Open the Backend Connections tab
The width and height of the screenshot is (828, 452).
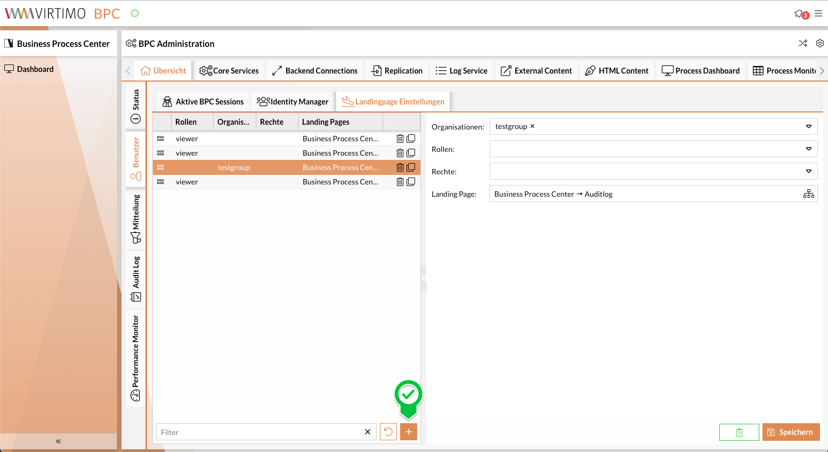click(x=314, y=71)
